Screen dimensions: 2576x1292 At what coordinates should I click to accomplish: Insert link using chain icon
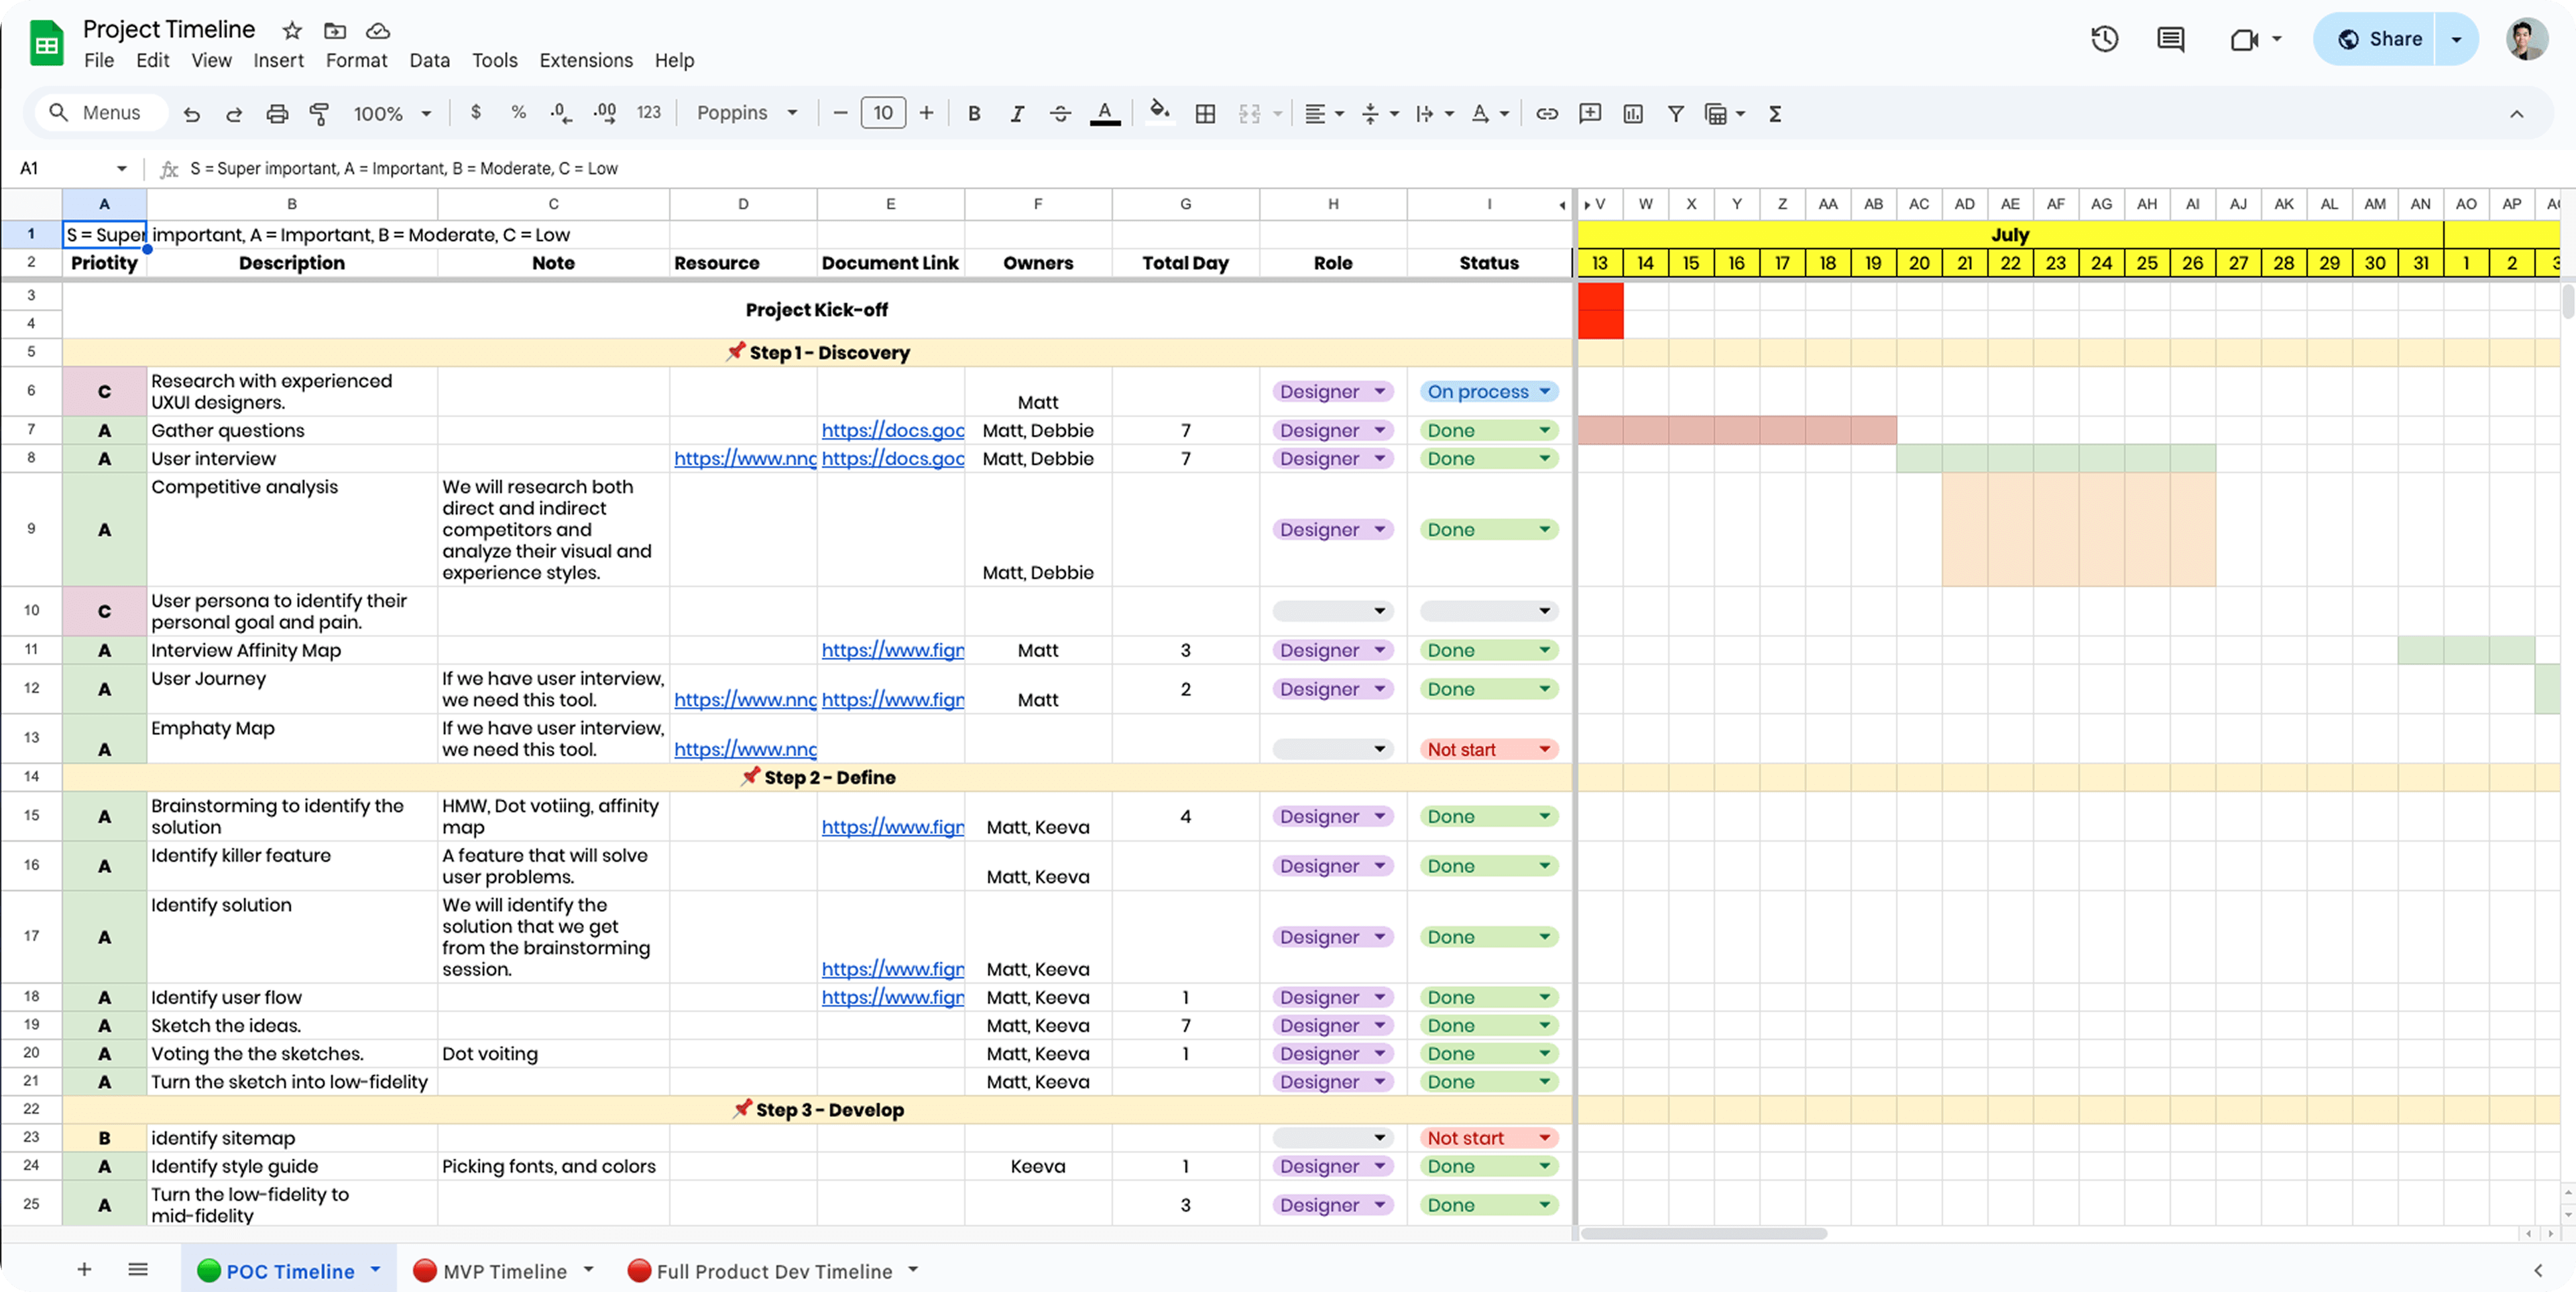(x=1547, y=114)
